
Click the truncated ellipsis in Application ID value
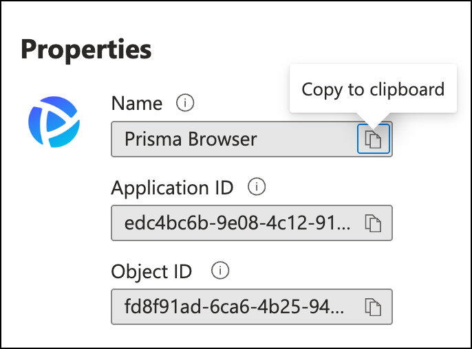344,228
